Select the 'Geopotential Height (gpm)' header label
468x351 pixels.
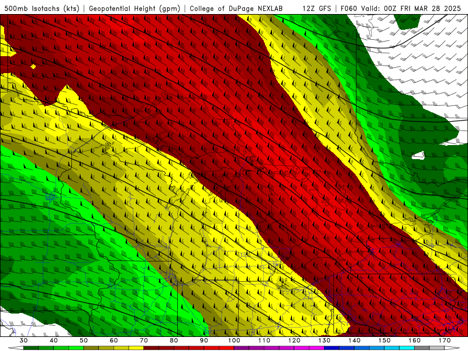click(x=135, y=8)
